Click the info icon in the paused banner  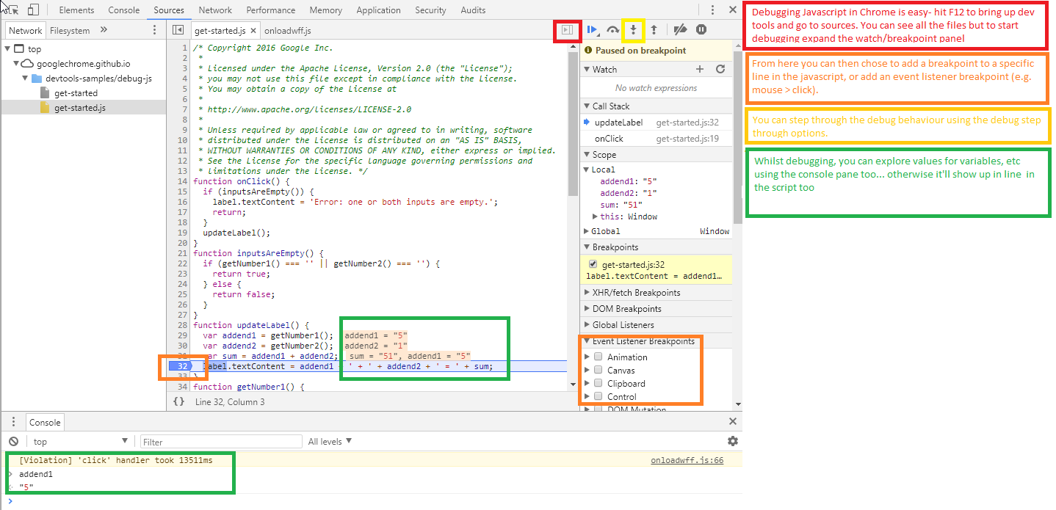(x=587, y=51)
